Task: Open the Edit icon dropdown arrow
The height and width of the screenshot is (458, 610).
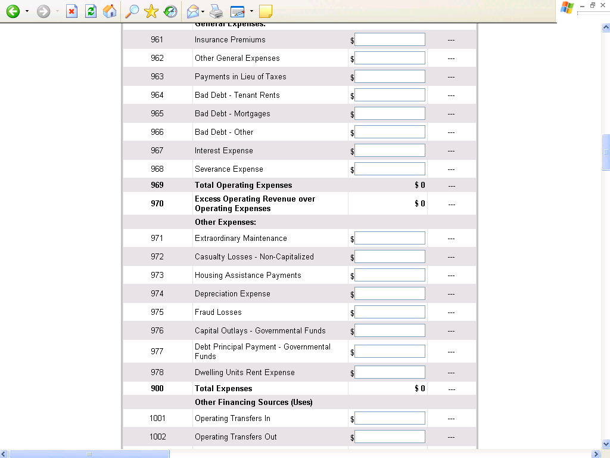Action: [x=251, y=11]
